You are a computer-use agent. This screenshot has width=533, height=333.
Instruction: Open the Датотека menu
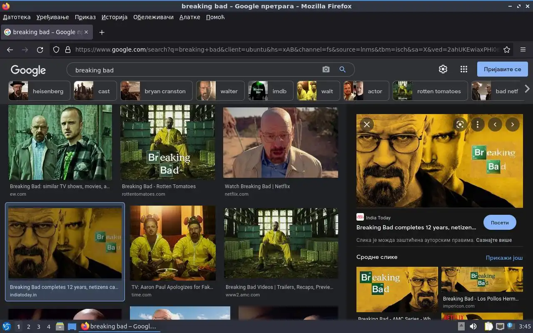pos(17,17)
